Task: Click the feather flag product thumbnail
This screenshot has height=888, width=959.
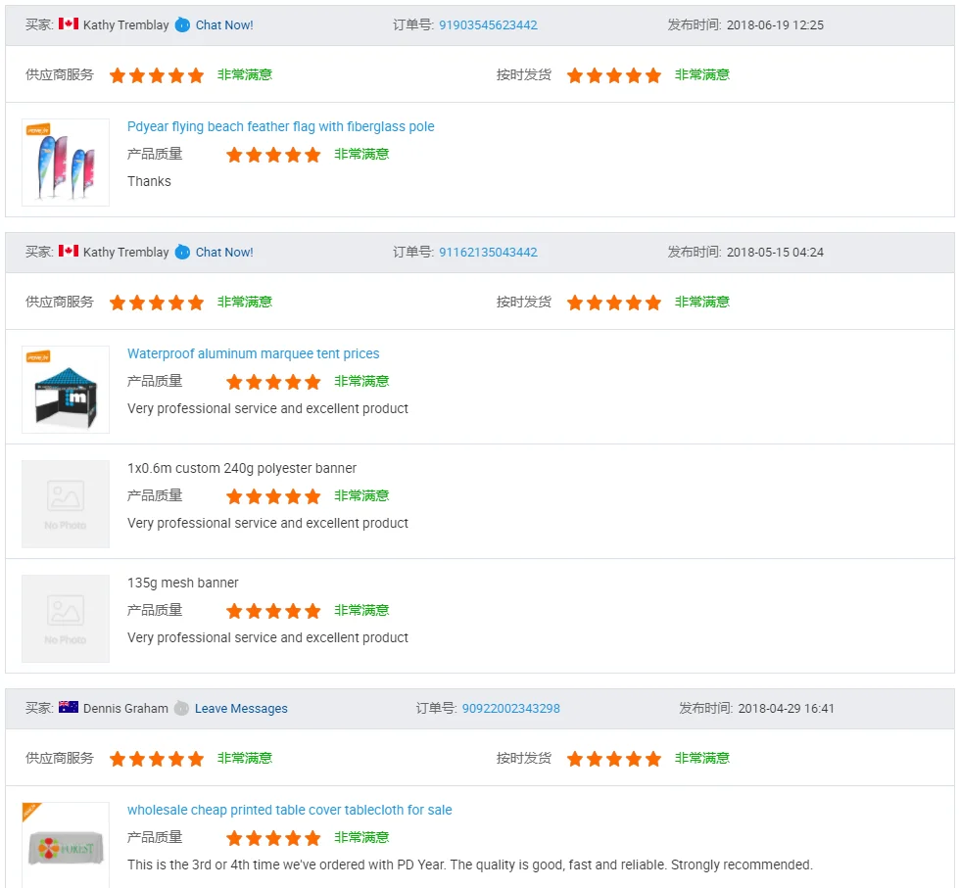Action: tap(66, 163)
